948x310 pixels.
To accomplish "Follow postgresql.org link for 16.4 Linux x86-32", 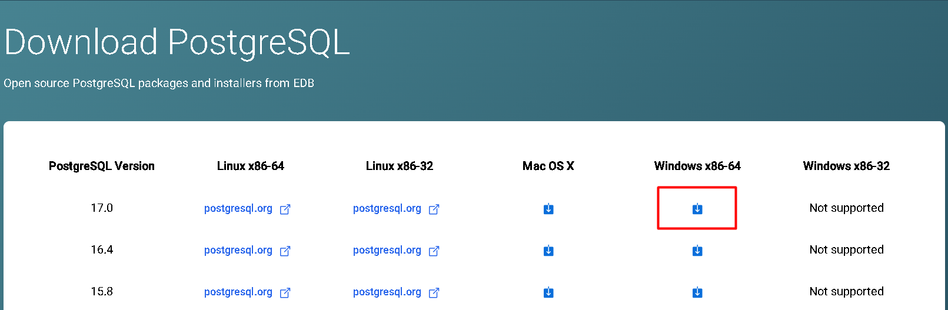I will tap(387, 250).
